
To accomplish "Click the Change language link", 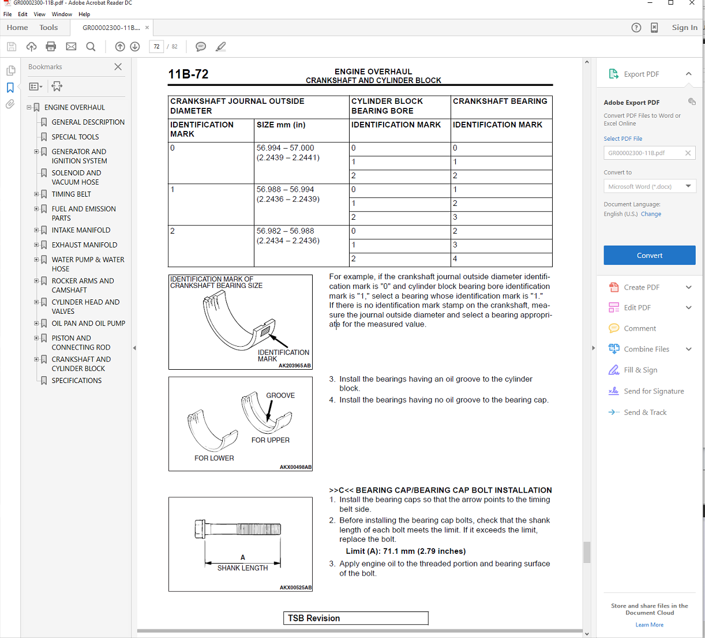I will coord(651,214).
